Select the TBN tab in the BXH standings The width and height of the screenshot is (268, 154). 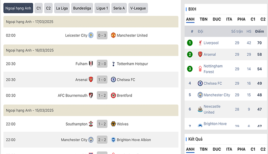(x=203, y=19)
